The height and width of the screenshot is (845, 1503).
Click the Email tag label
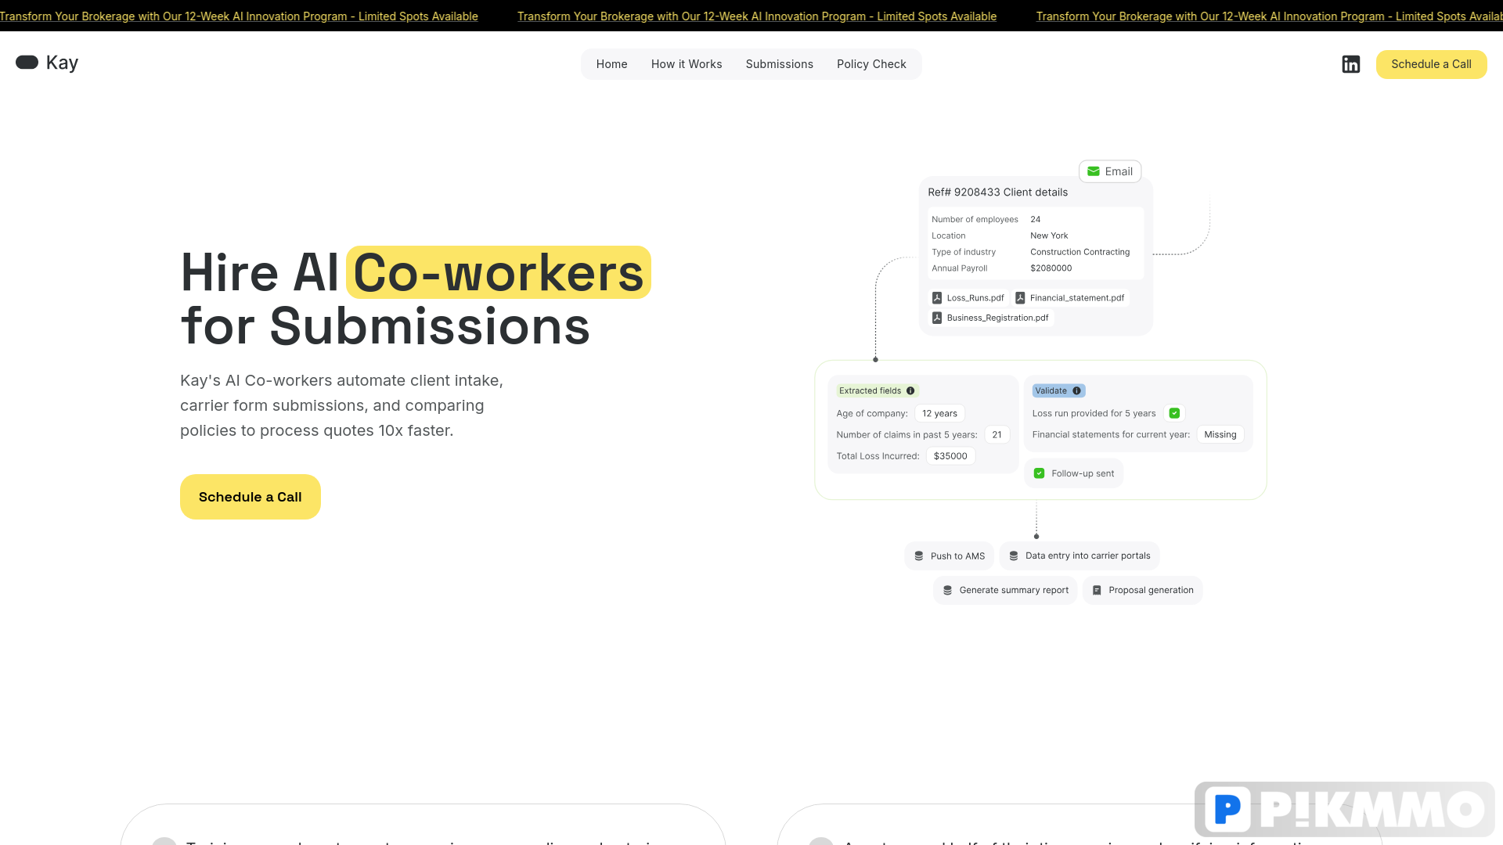[1119, 171]
